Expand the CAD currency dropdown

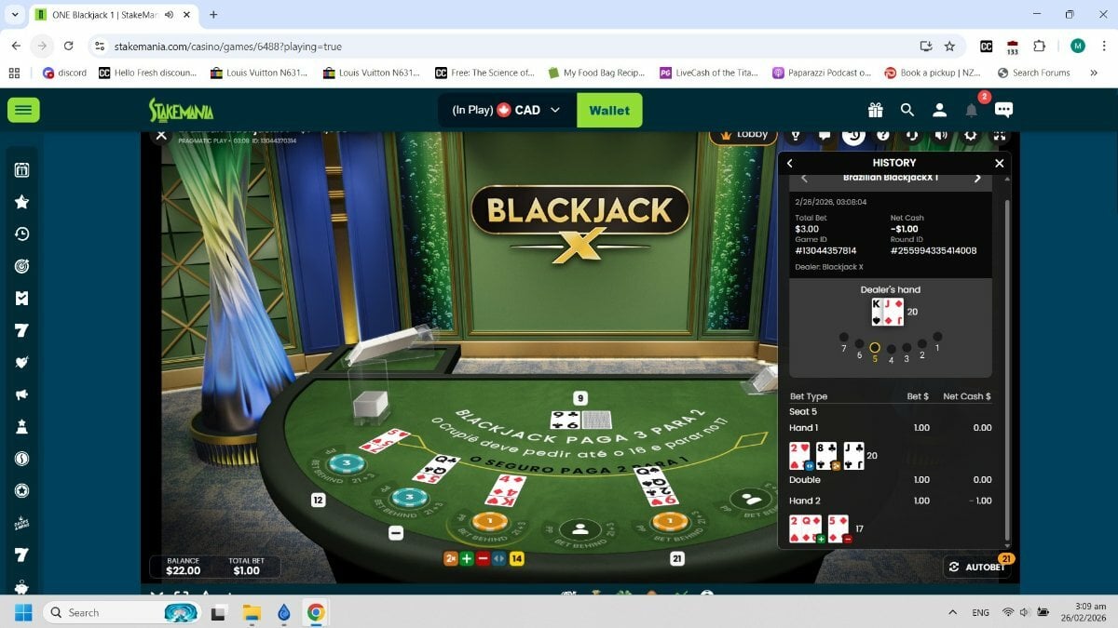coord(555,110)
